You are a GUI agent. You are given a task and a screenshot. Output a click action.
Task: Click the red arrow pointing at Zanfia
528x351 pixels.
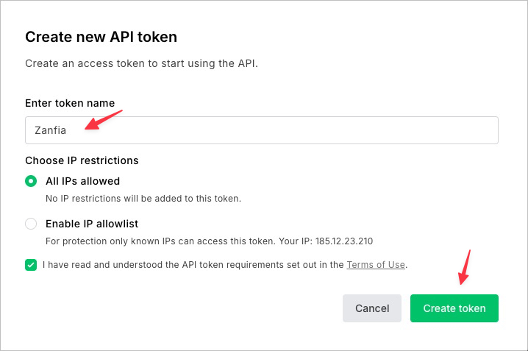tap(103, 119)
